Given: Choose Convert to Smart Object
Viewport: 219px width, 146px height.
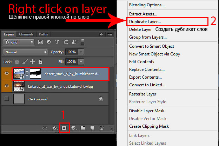Looking at the screenshot, I should tap(152, 46).
